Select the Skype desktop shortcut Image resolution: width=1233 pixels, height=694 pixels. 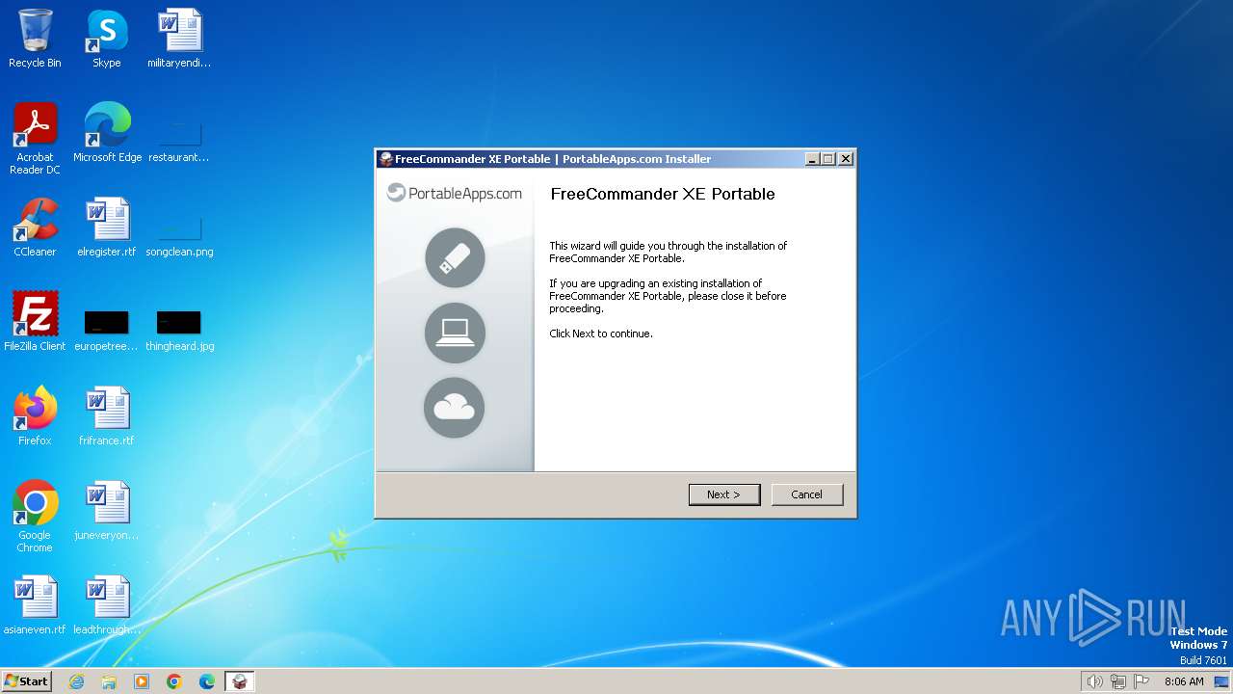[x=107, y=39]
